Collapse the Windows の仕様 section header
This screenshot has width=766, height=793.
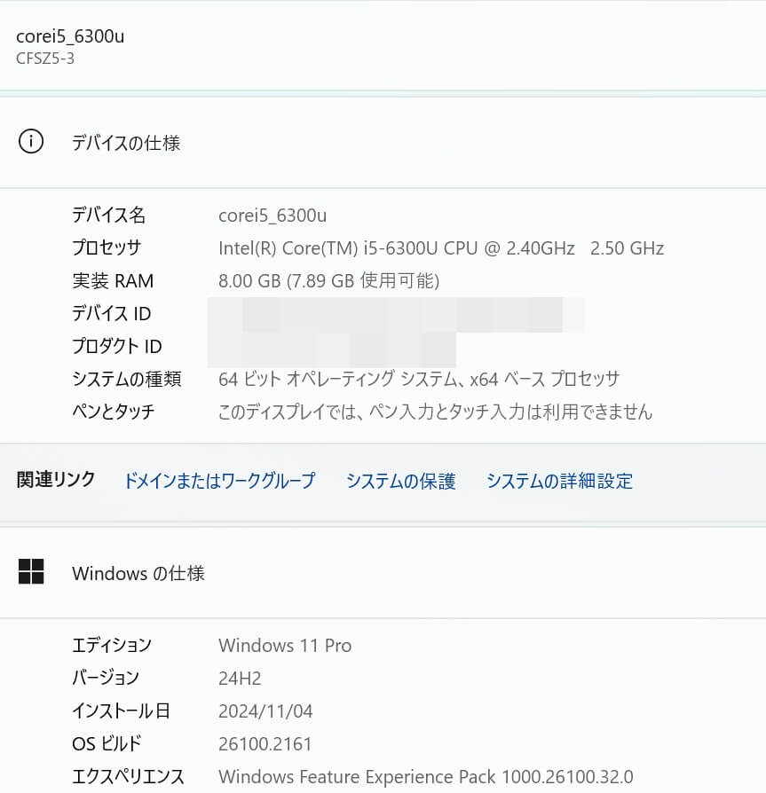(383, 572)
